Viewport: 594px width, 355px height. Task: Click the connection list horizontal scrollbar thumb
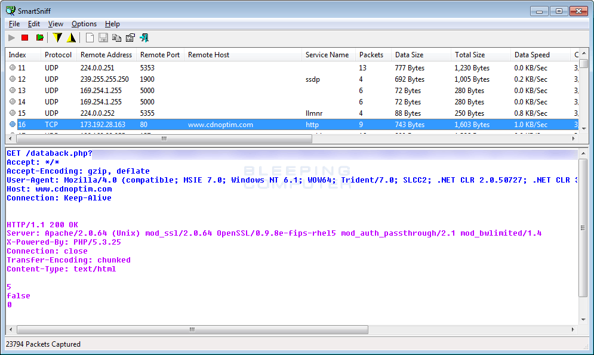[164, 139]
